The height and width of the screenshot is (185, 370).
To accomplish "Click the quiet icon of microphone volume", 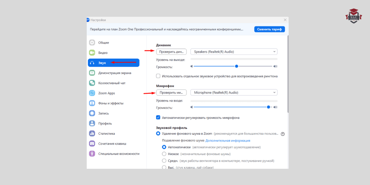I will [x=192, y=107].
